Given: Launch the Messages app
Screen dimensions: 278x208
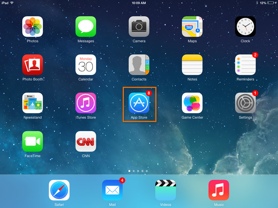Looking at the screenshot, I should coord(86,27).
